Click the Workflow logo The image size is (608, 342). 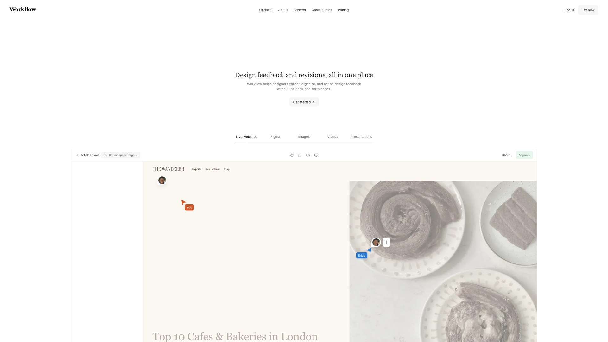(x=23, y=9)
